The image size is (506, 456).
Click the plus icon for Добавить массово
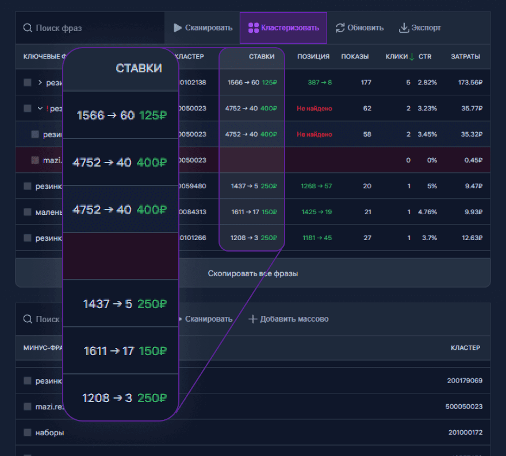(252, 319)
